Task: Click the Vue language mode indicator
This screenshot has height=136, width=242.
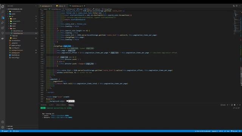Action: pos(228,131)
